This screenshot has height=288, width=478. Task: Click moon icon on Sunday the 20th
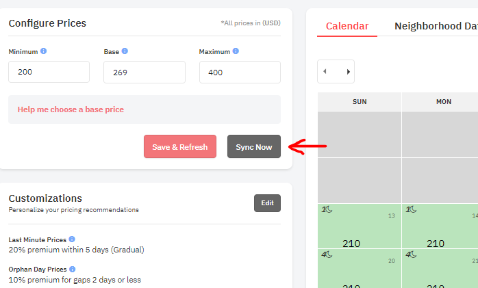click(x=328, y=254)
